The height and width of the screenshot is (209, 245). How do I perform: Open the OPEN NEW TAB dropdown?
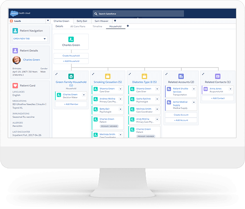(45, 39)
